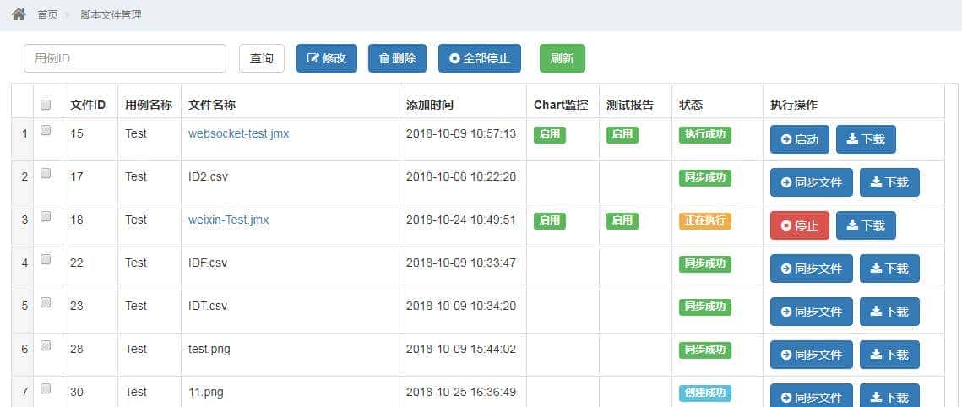Click file name IDF.csv
The height and width of the screenshot is (407, 962).
[x=208, y=263]
